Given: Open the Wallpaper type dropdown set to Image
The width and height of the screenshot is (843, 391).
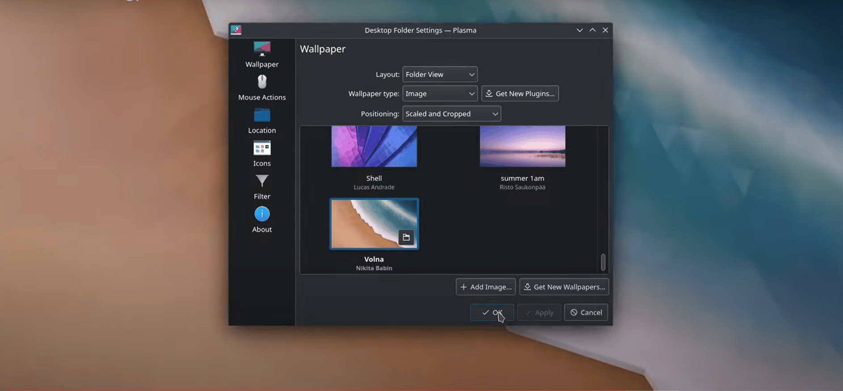Looking at the screenshot, I should (x=440, y=94).
